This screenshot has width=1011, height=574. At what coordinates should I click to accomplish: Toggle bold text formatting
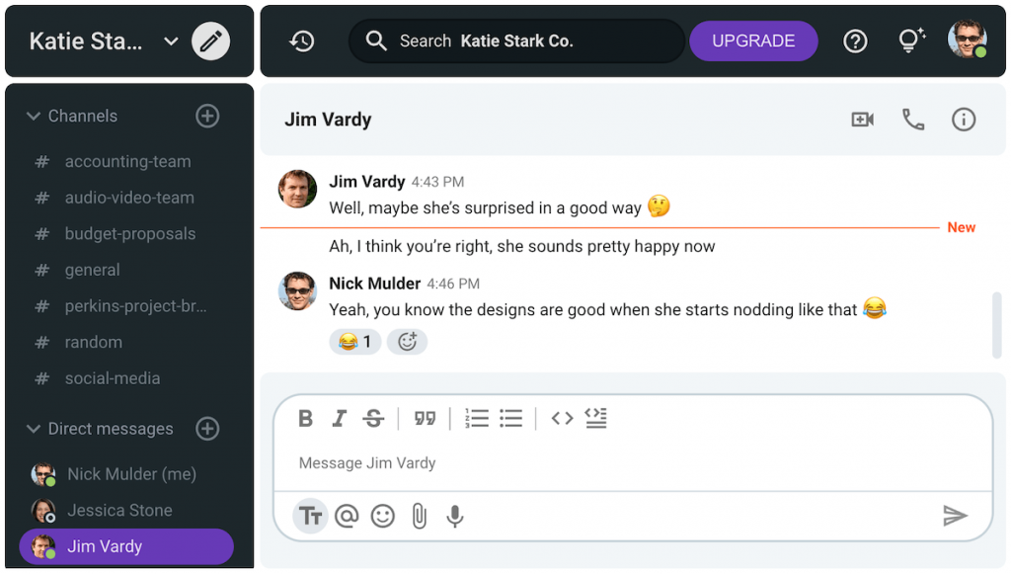coord(305,419)
